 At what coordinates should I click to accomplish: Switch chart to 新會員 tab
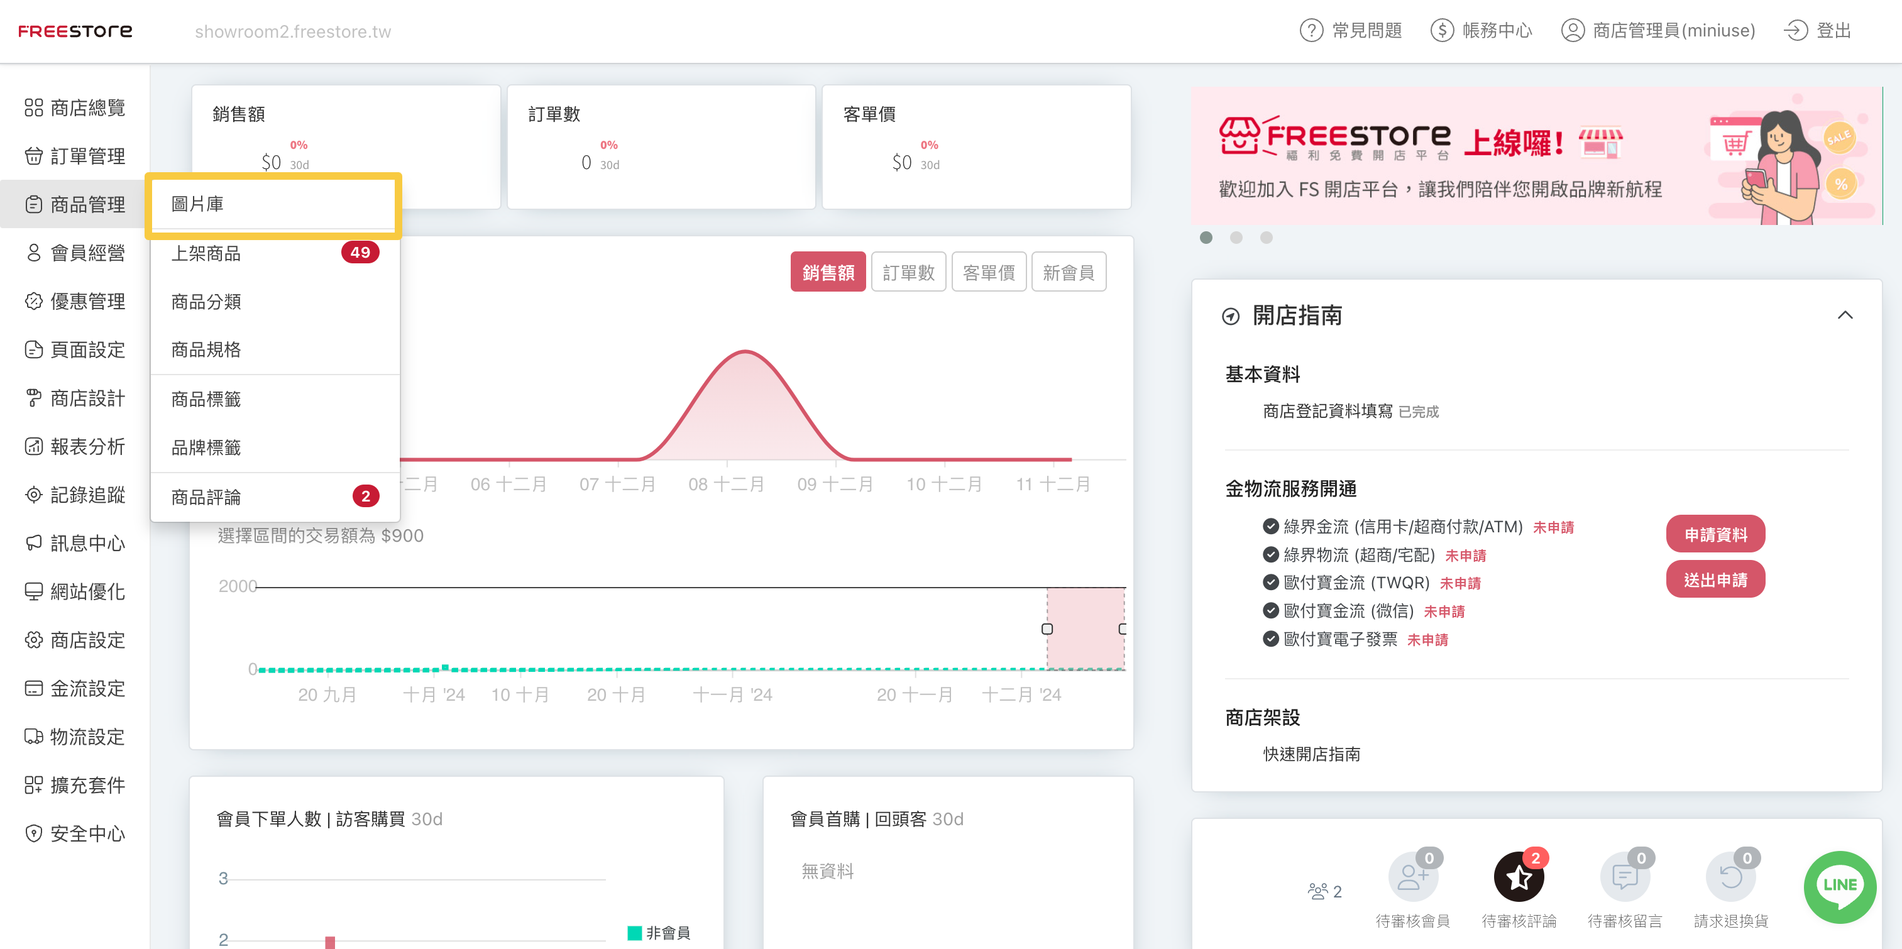click(x=1069, y=273)
